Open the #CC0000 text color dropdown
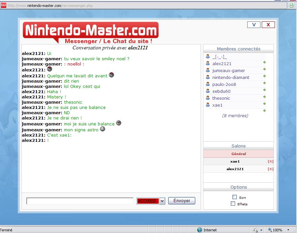Image resolution: width=297 pixels, height=233 pixels. click(162, 201)
